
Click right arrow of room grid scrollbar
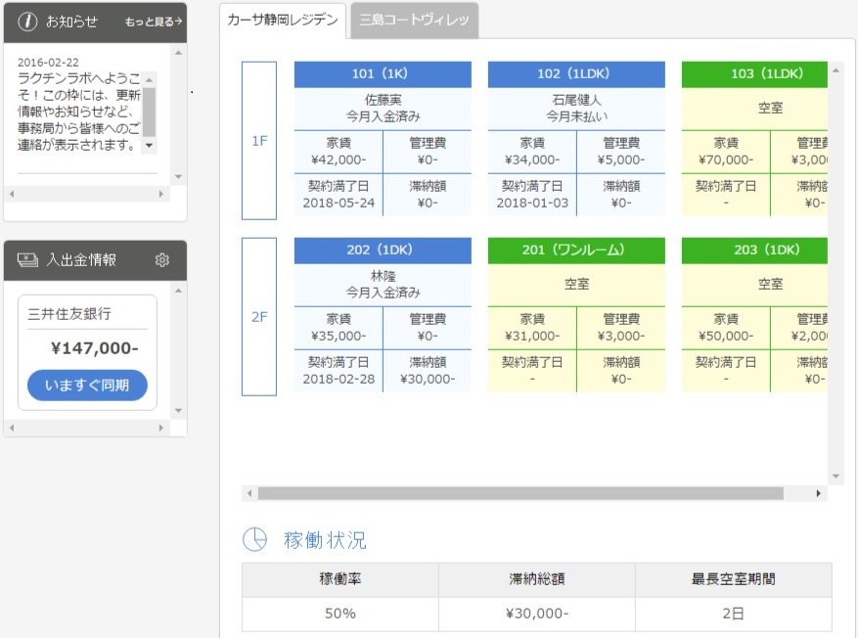[818, 493]
